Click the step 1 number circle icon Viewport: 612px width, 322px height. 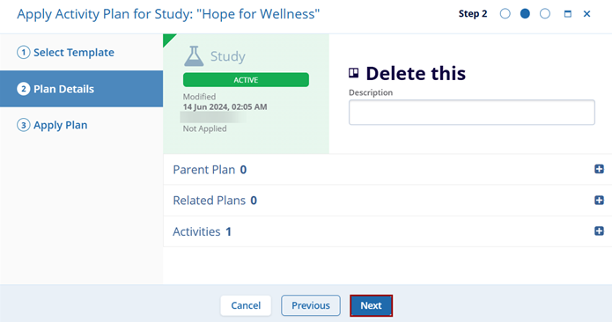[x=24, y=52]
